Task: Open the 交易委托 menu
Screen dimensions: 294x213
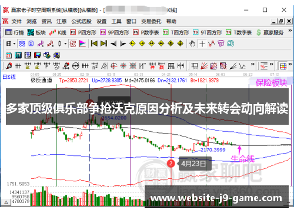Action: (151, 21)
